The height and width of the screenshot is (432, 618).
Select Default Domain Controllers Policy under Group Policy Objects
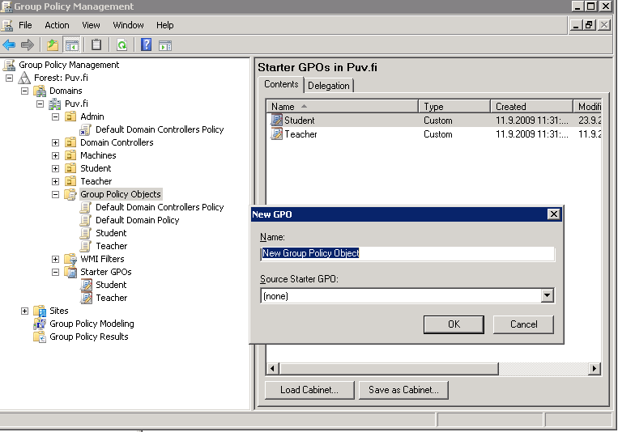pos(160,207)
